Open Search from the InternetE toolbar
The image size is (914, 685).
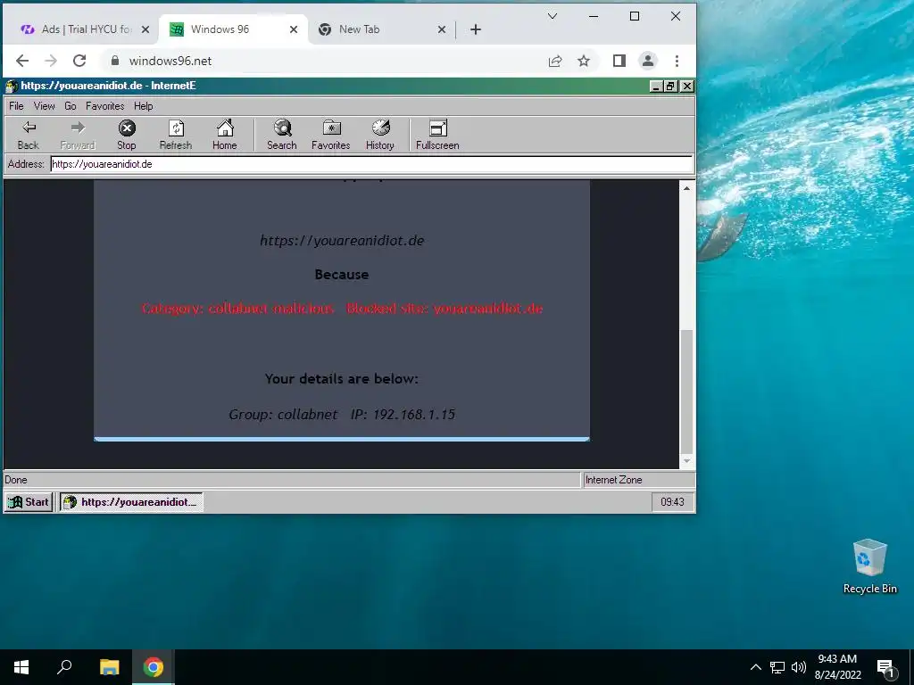click(281, 136)
